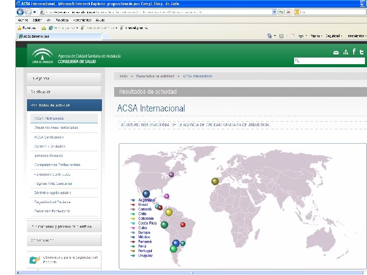Open the Certificación sidebar section
367x275 pixels.
click(64, 92)
